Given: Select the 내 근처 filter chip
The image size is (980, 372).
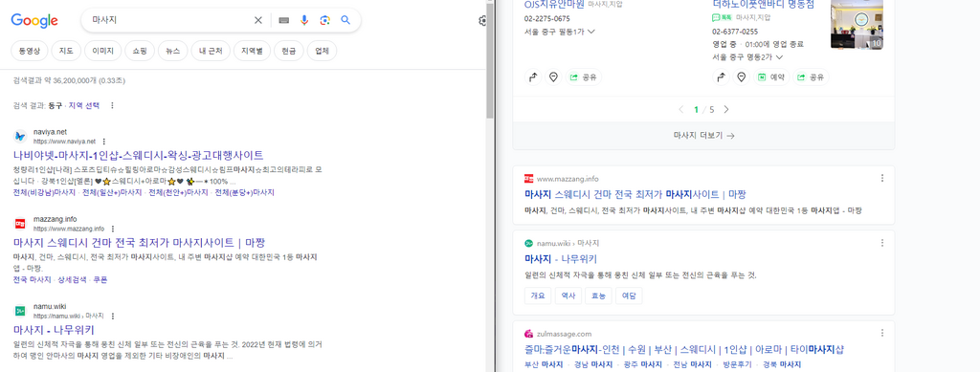Looking at the screenshot, I should pyautogui.click(x=212, y=52).
